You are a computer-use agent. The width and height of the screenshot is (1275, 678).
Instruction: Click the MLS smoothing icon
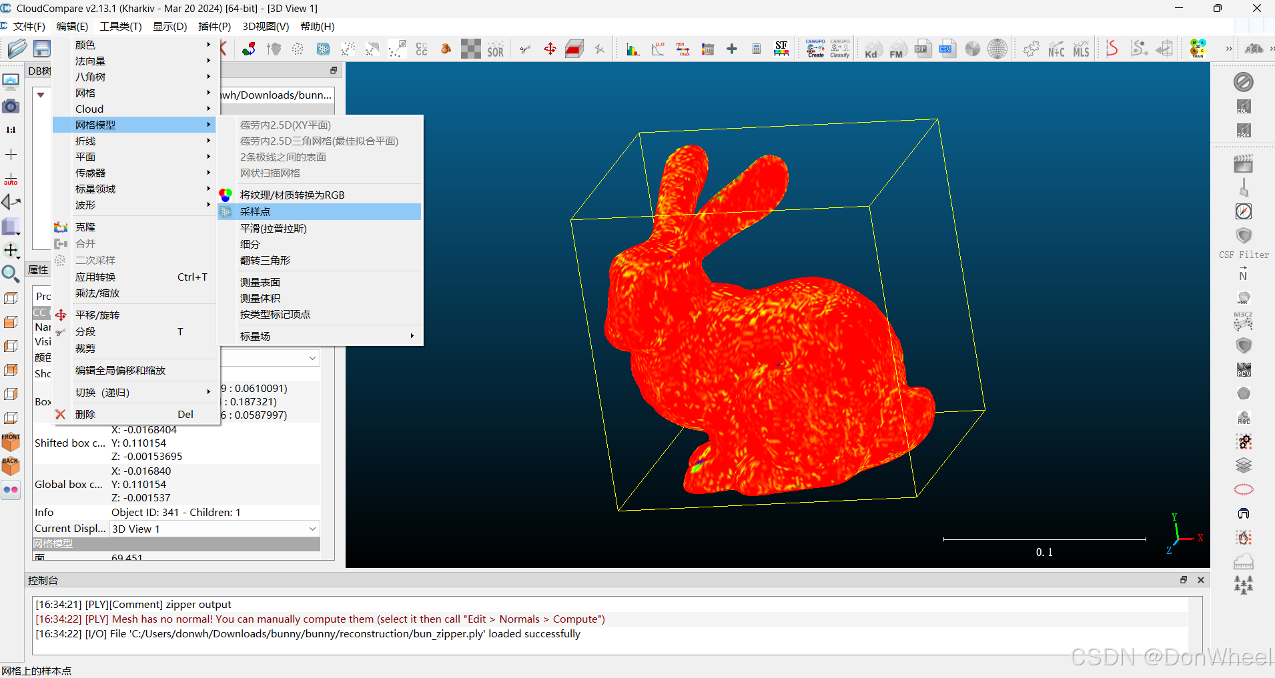coord(1081,49)
